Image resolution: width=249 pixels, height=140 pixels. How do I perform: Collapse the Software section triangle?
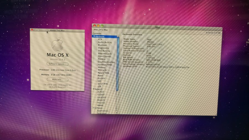93,108
